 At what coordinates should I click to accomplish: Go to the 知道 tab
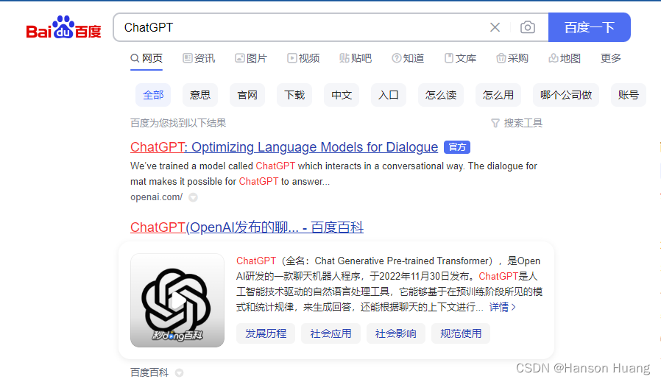[408, 58]
